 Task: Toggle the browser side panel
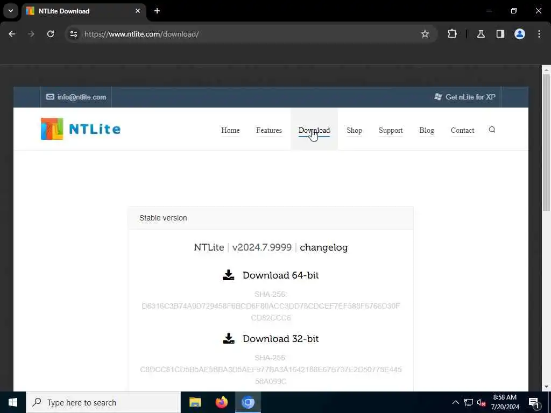(500, 34)
